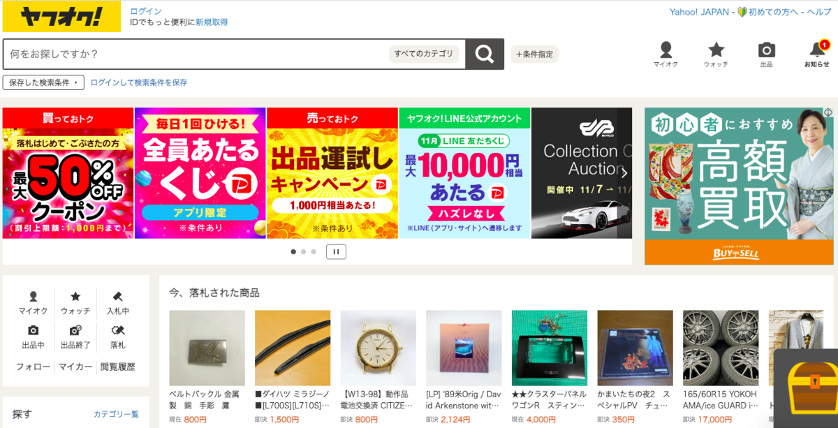Open the 閲覧履歴 sidebar item
838x428 pixels.
click(117, 367)
